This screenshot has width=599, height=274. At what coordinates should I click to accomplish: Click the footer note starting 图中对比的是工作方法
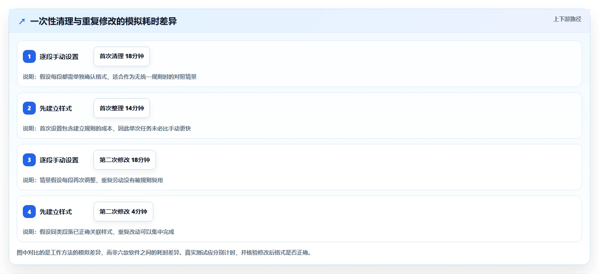pyautogui.click(x=164, y=252)
